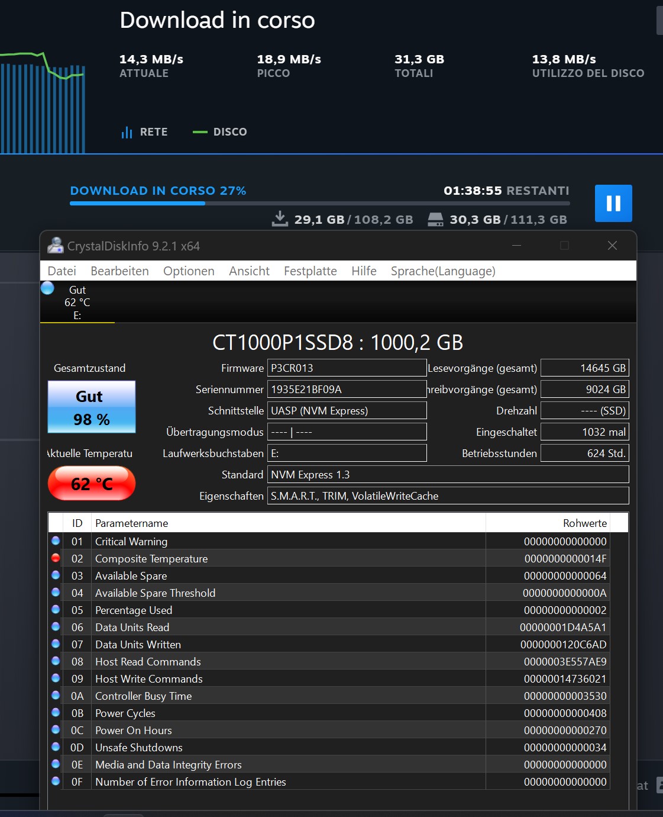Click status dot for Unsafe Shutdowns row
This screenshot has width=663, height=817.
[56, 747]
